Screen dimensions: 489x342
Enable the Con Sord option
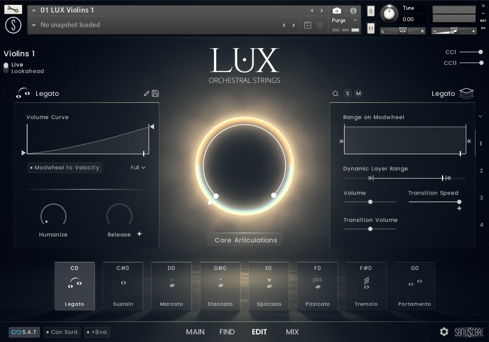[x=62, y=332]
